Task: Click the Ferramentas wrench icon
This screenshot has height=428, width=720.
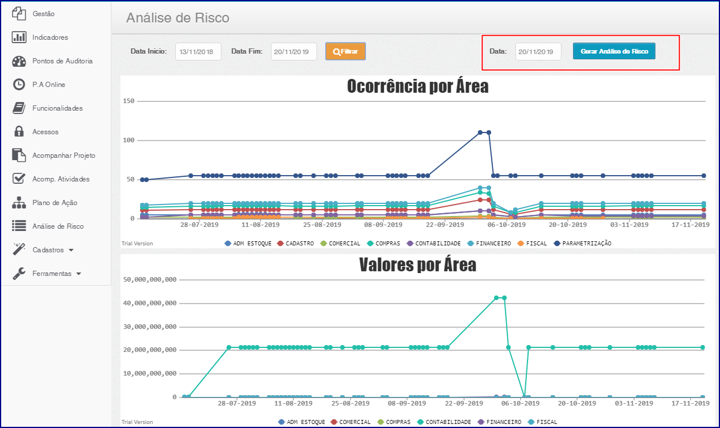Action: point(19,274)
